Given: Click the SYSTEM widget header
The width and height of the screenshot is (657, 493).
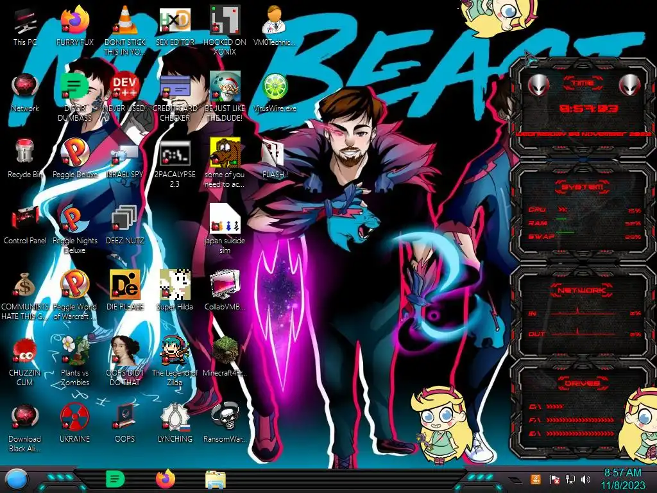Looking at the screenshot, I should coord(583,187).
